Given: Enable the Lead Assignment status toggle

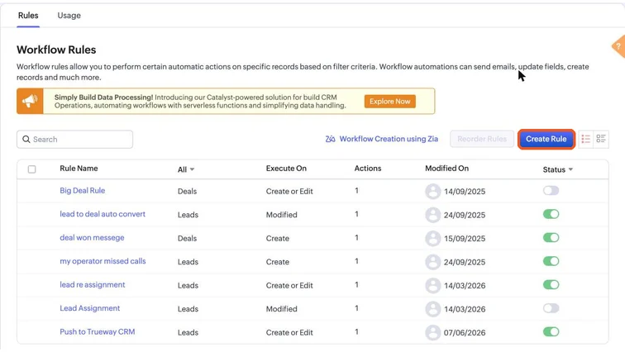Looking at the screenshot, I should (551, 308).
